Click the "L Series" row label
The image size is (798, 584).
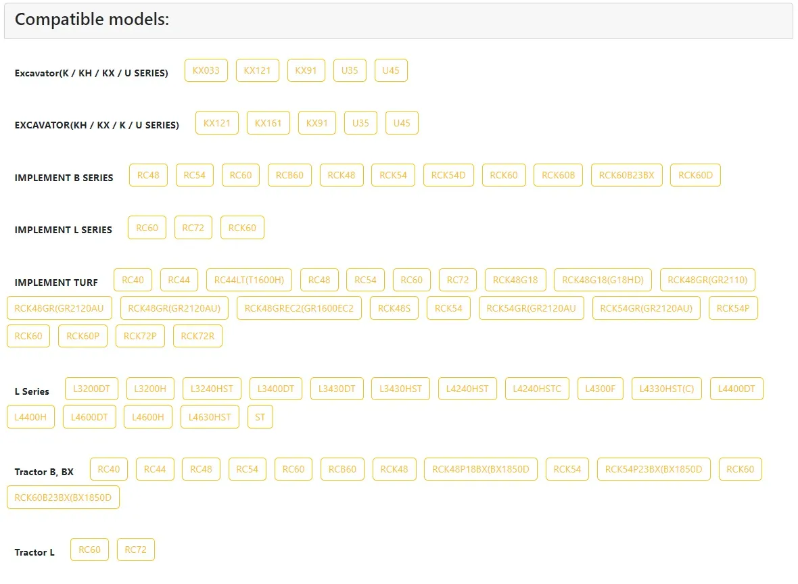point(32,391)
